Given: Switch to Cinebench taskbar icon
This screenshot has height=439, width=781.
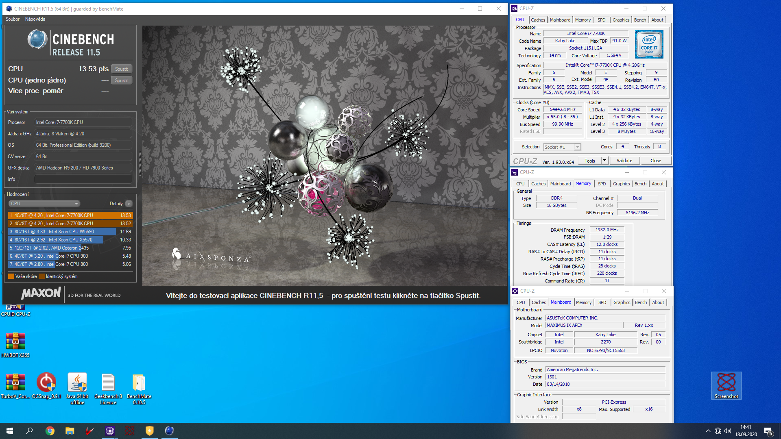Looking at the screenshot, I should (170, 431).
